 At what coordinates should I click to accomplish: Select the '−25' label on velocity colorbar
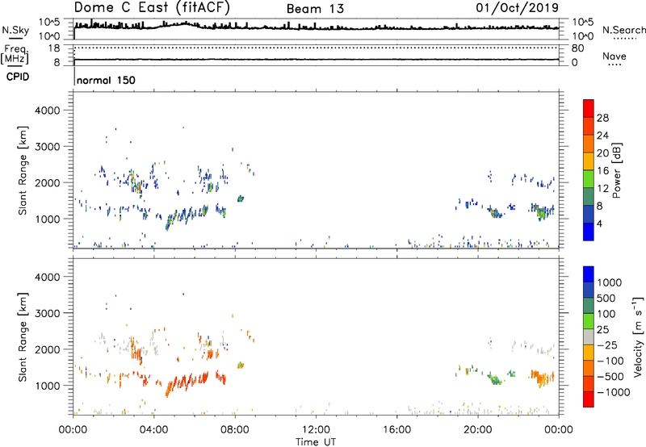(607, 345)
